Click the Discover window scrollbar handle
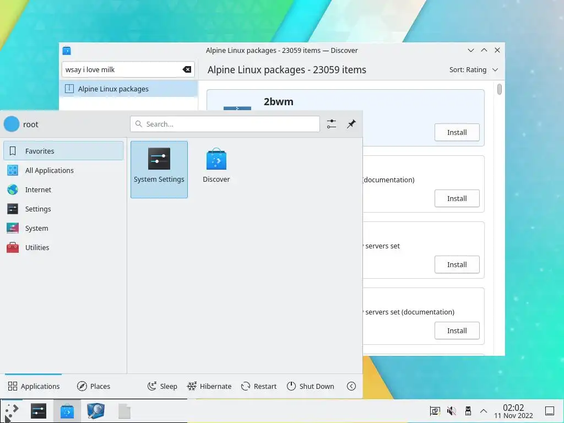564x423 pixels. [x=499, y=89]
